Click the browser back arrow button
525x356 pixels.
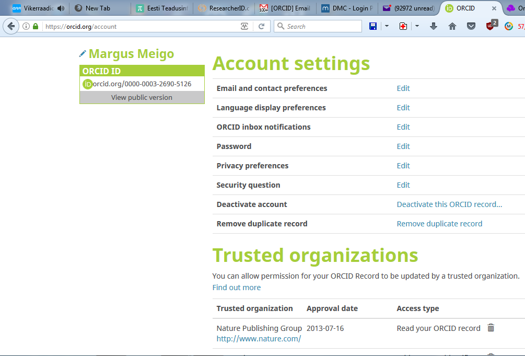tap(11, 26)
